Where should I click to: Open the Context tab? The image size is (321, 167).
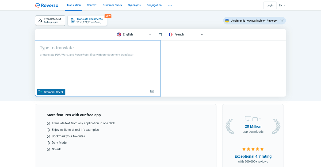point(92,5)
